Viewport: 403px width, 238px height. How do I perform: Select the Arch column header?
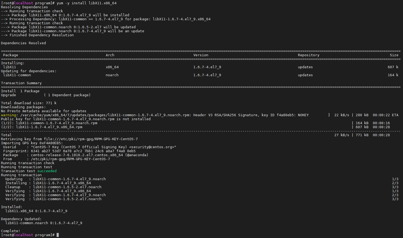tap(110, 55)
